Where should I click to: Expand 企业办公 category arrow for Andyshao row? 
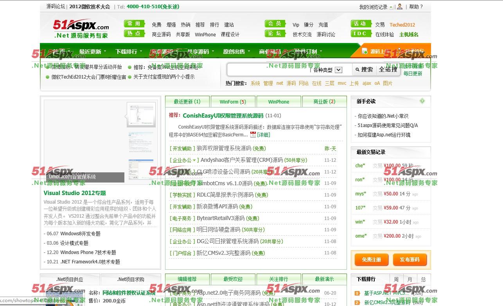coord(194,161)
